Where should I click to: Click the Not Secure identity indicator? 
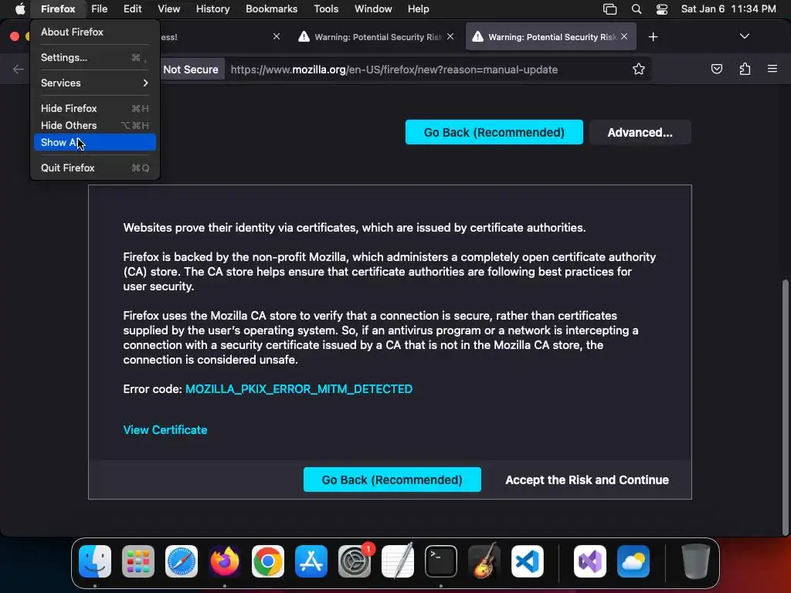pyautogui.click(x=190, y=69)
